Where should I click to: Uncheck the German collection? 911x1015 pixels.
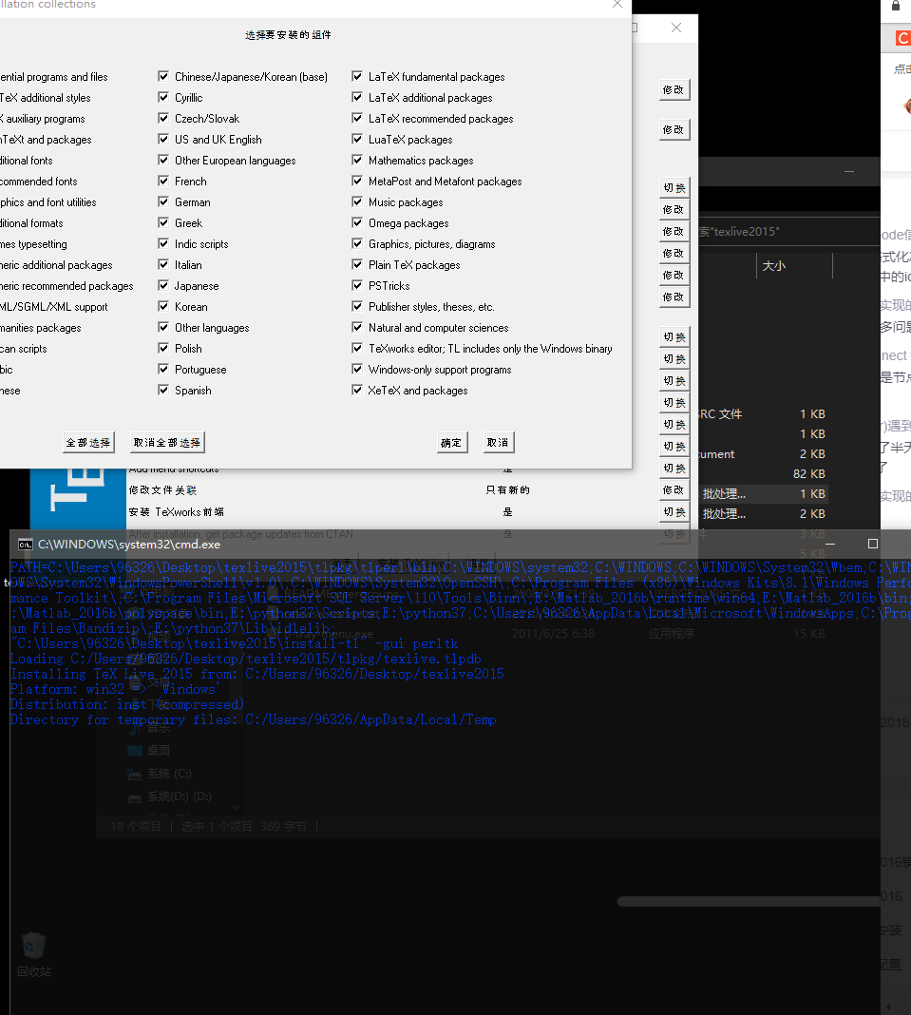click(x=163, y=202)
